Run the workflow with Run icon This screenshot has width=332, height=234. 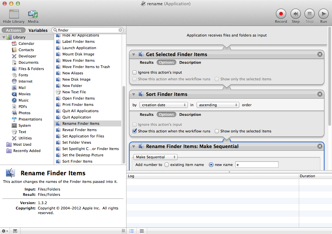(x=323, y=14)
